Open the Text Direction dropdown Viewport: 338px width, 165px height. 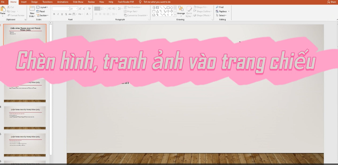(x=133, y=7)
